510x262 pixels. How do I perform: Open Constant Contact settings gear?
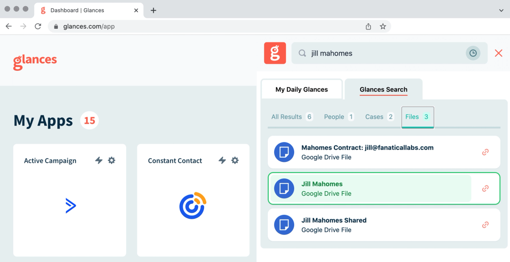tap(235, 160)
